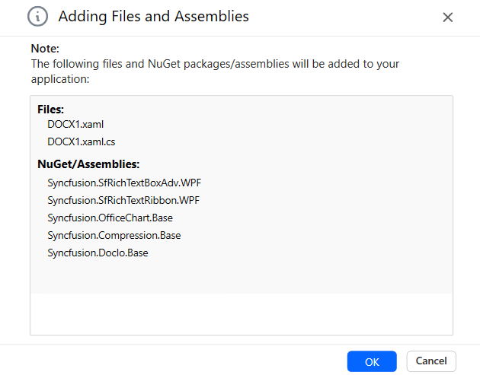Select Syncfusion.OfficeChart.Base entry
Screen dimensions: 480x375
click(x=110, y=218)
